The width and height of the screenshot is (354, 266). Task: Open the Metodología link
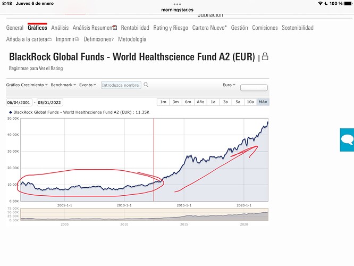click(132, 39)
